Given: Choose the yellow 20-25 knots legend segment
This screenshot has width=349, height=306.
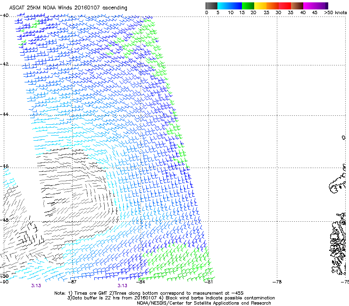Looking at the screenshot, I should pyautogui.click(x=260, y=6).
